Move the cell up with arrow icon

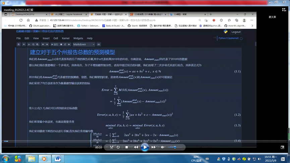[x=43, y=44]
